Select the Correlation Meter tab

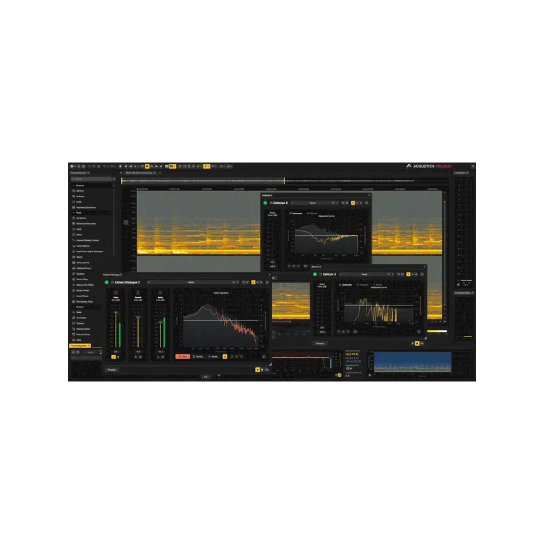[462, 293]
